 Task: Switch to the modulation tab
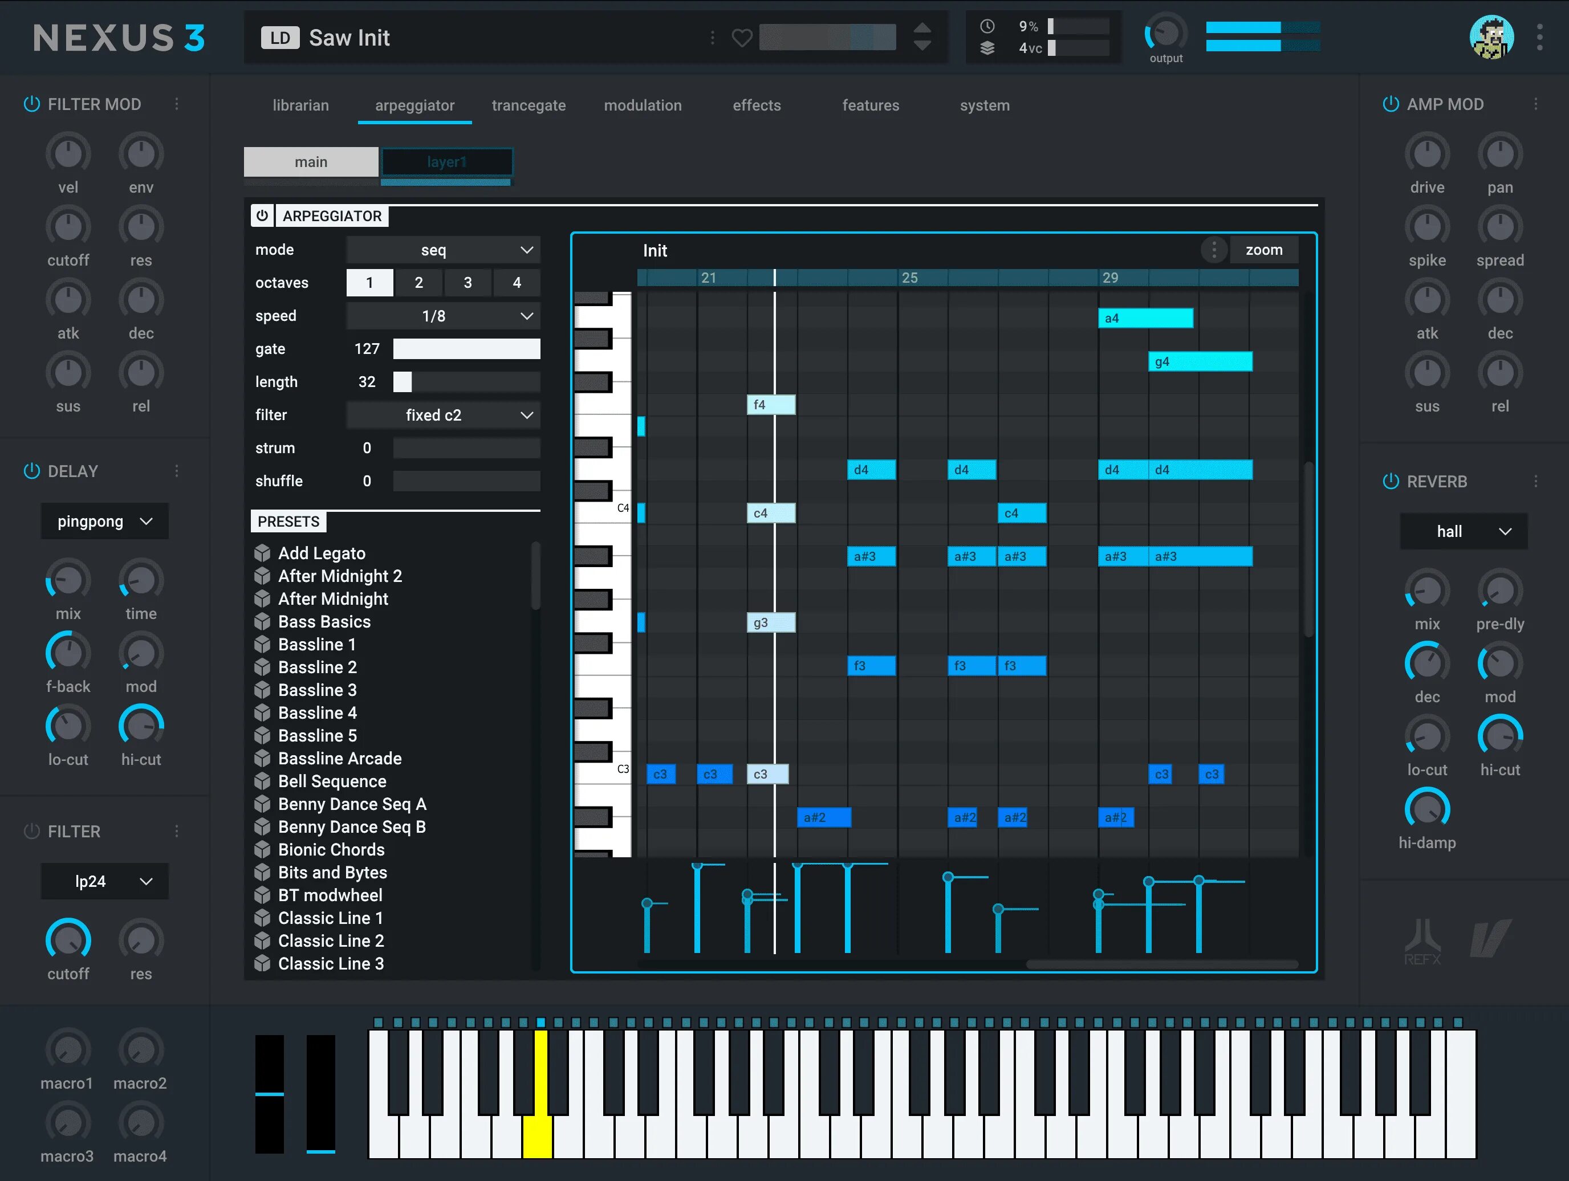click(x=643, y=105)
